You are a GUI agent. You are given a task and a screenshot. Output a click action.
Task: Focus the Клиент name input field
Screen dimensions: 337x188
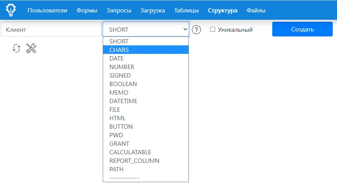click(51, 29)
